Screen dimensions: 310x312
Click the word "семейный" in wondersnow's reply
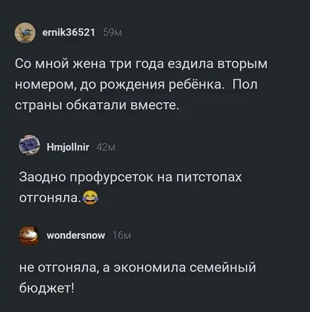[x=223, y=268]
